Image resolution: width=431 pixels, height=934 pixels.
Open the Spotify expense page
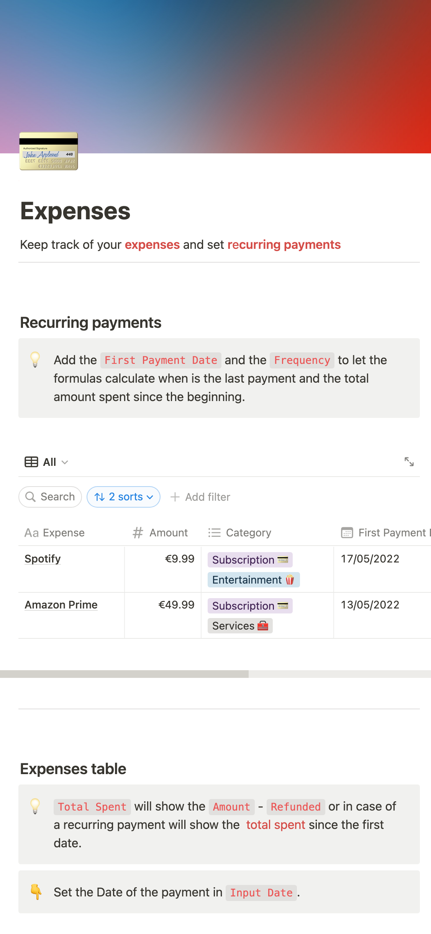pyautogui.click(x=43, y=559)
